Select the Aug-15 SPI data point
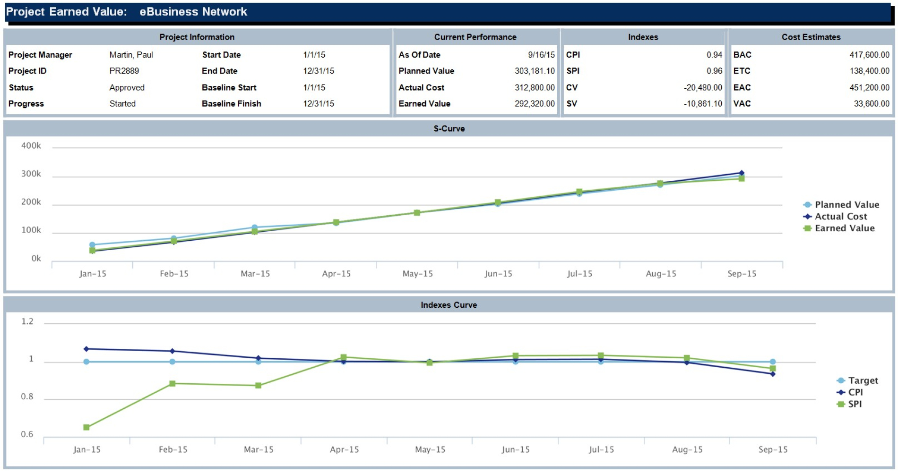This screenshot has height=472, width=898. [687, 358]
